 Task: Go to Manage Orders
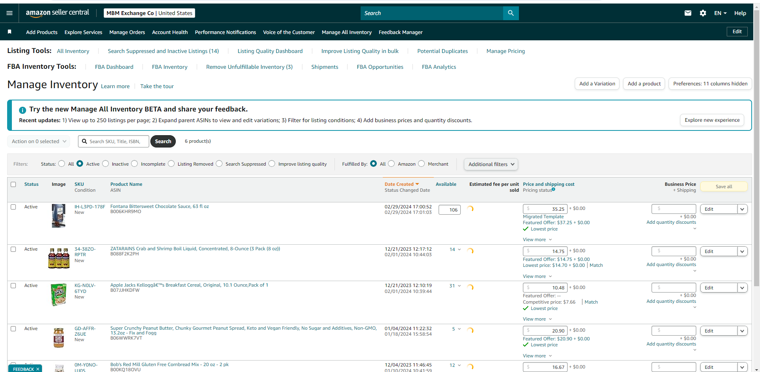pyautogui.click(x=127, y=32)
